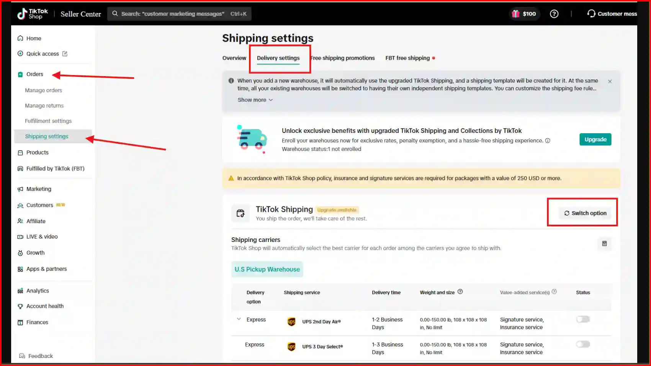Open Manage orders menu item
This screenshot has height=366, width=651.
pos(43,90)
